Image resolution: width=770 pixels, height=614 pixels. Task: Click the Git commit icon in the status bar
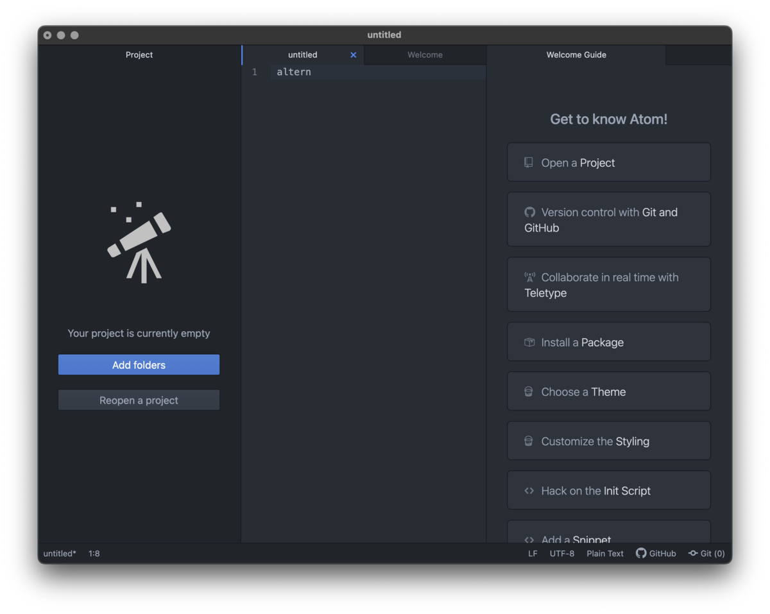tap(693, 553)
